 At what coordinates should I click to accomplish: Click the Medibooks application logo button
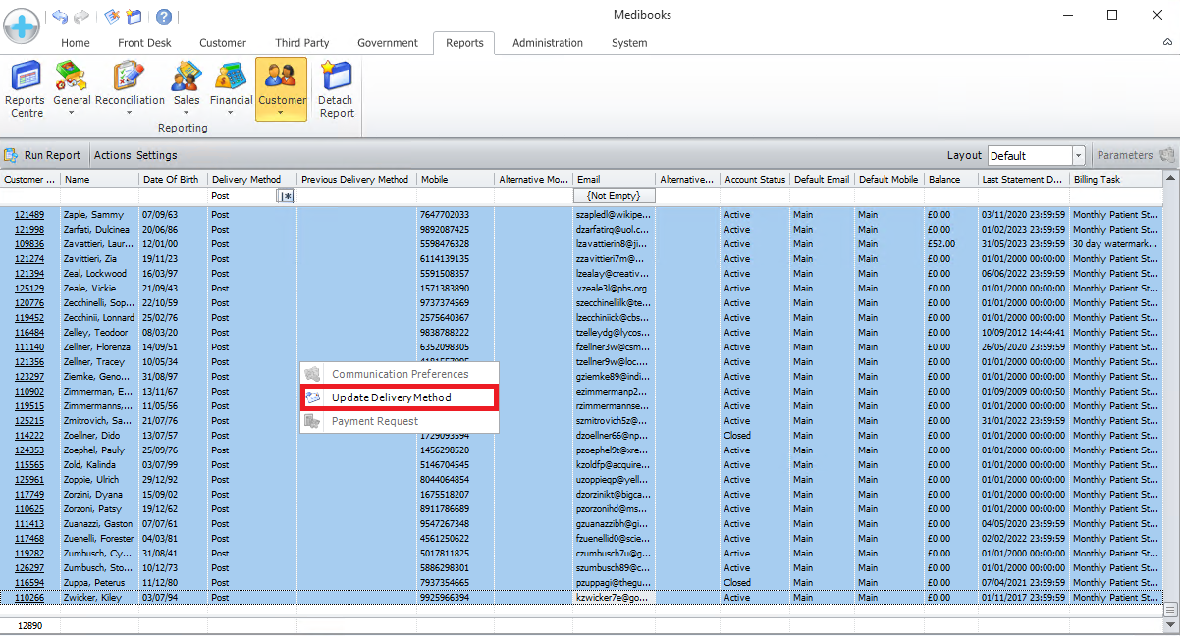[x=22, y=24]
